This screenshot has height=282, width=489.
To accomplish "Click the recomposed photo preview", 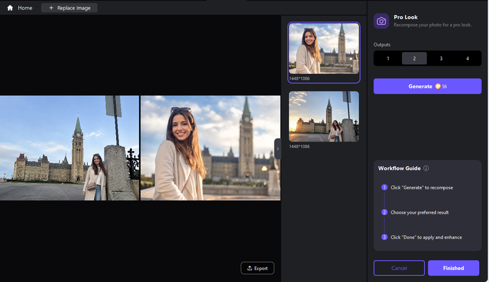I will pyautogui.click(x=210, y=148).
